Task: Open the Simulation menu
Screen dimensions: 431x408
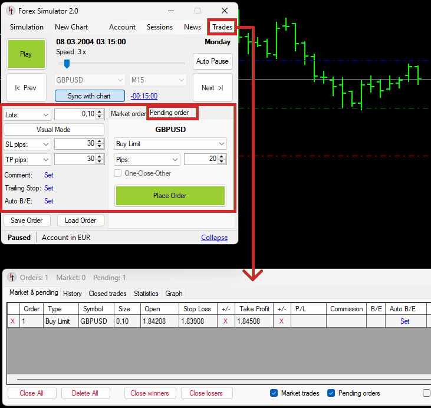Action: (x=27, y=27)
